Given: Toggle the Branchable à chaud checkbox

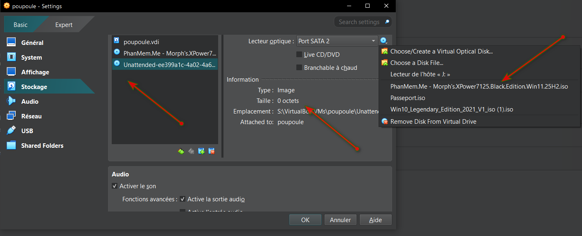Looking at the screenshot, I should pos(299,68).
